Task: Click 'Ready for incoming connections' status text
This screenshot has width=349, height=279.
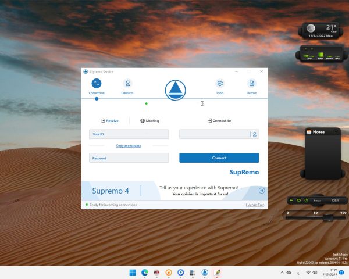Action: [x=113, y=205]
